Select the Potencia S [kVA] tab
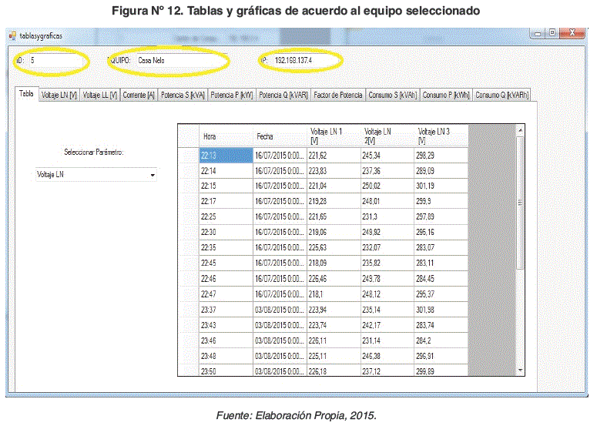The width and height of the screenshot is (597, 426). [x=183, y=96]
